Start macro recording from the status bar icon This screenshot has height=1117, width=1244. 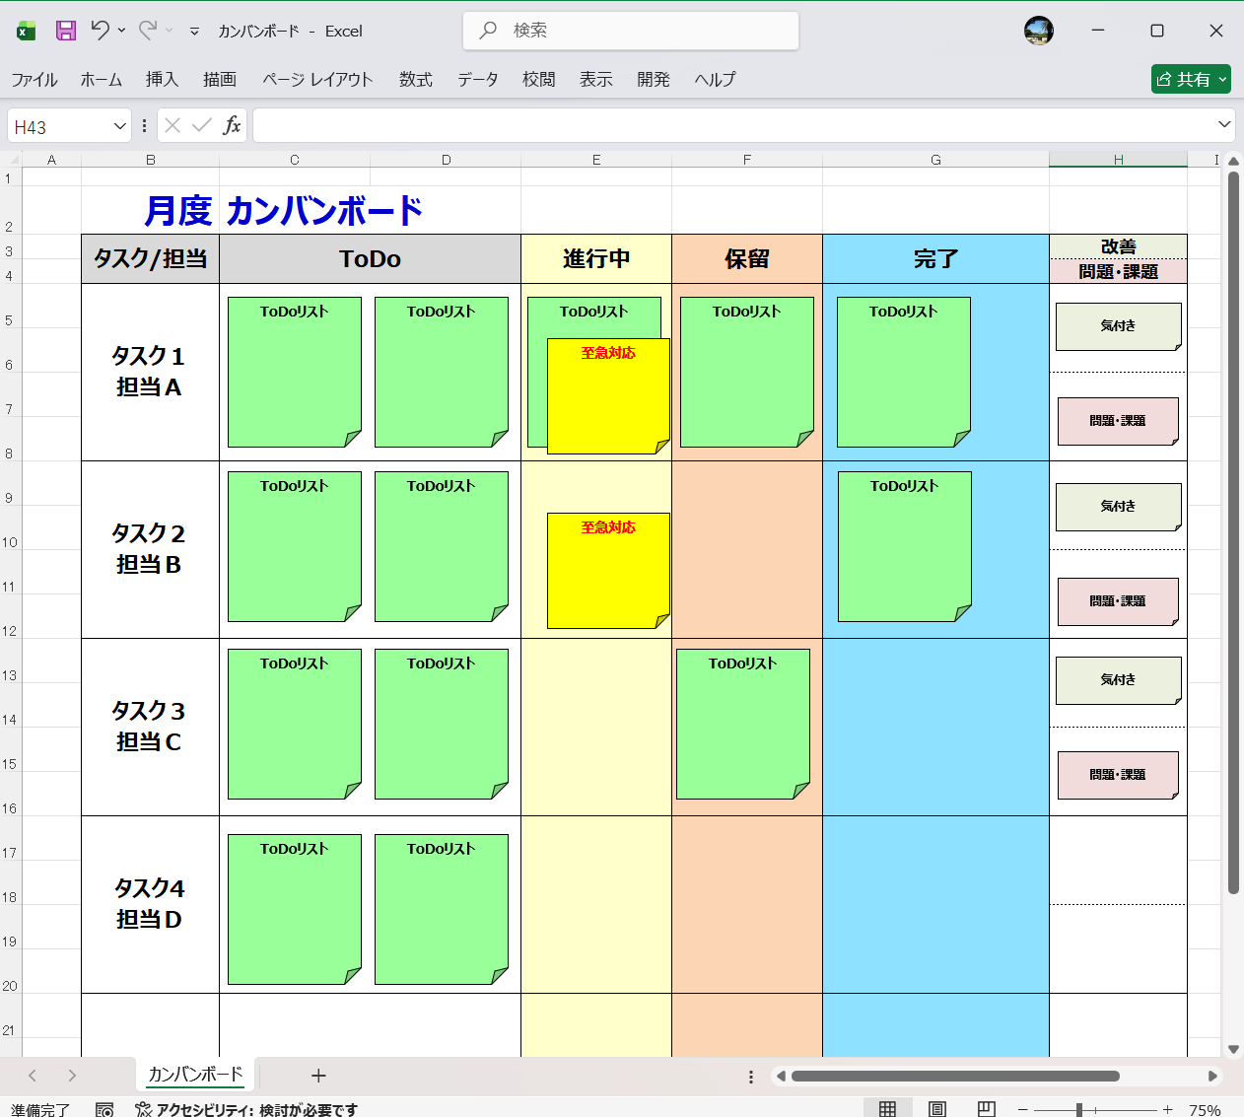(104, 1108)
